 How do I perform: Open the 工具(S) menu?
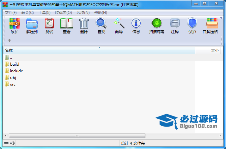point(44,13)
